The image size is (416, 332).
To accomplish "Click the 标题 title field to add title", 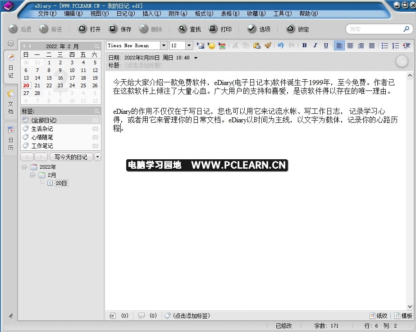I will click(x=143, y=65).
